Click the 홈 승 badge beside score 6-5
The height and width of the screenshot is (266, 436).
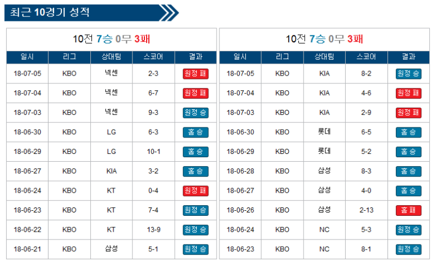[408, 132]
